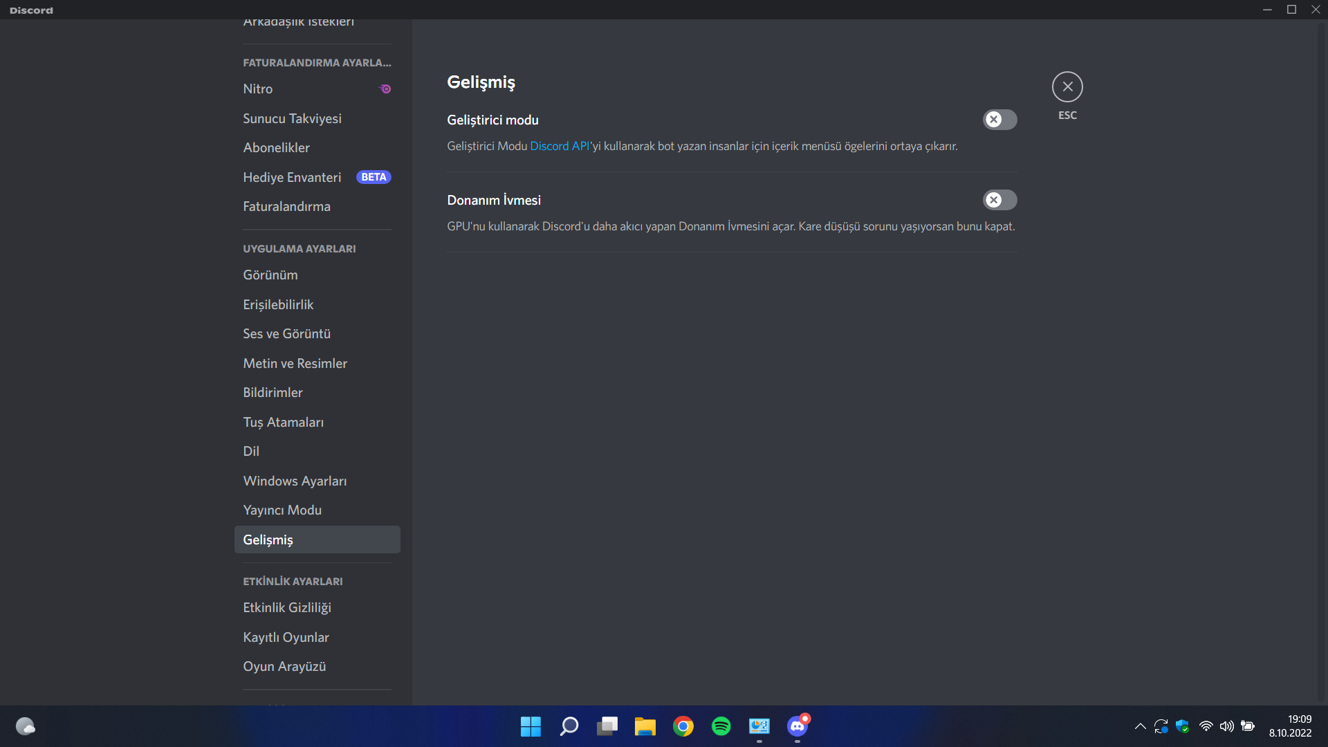Turn on the Donanım İvmesi toggle
1328x747 pixels.
(x=999, y=200)
